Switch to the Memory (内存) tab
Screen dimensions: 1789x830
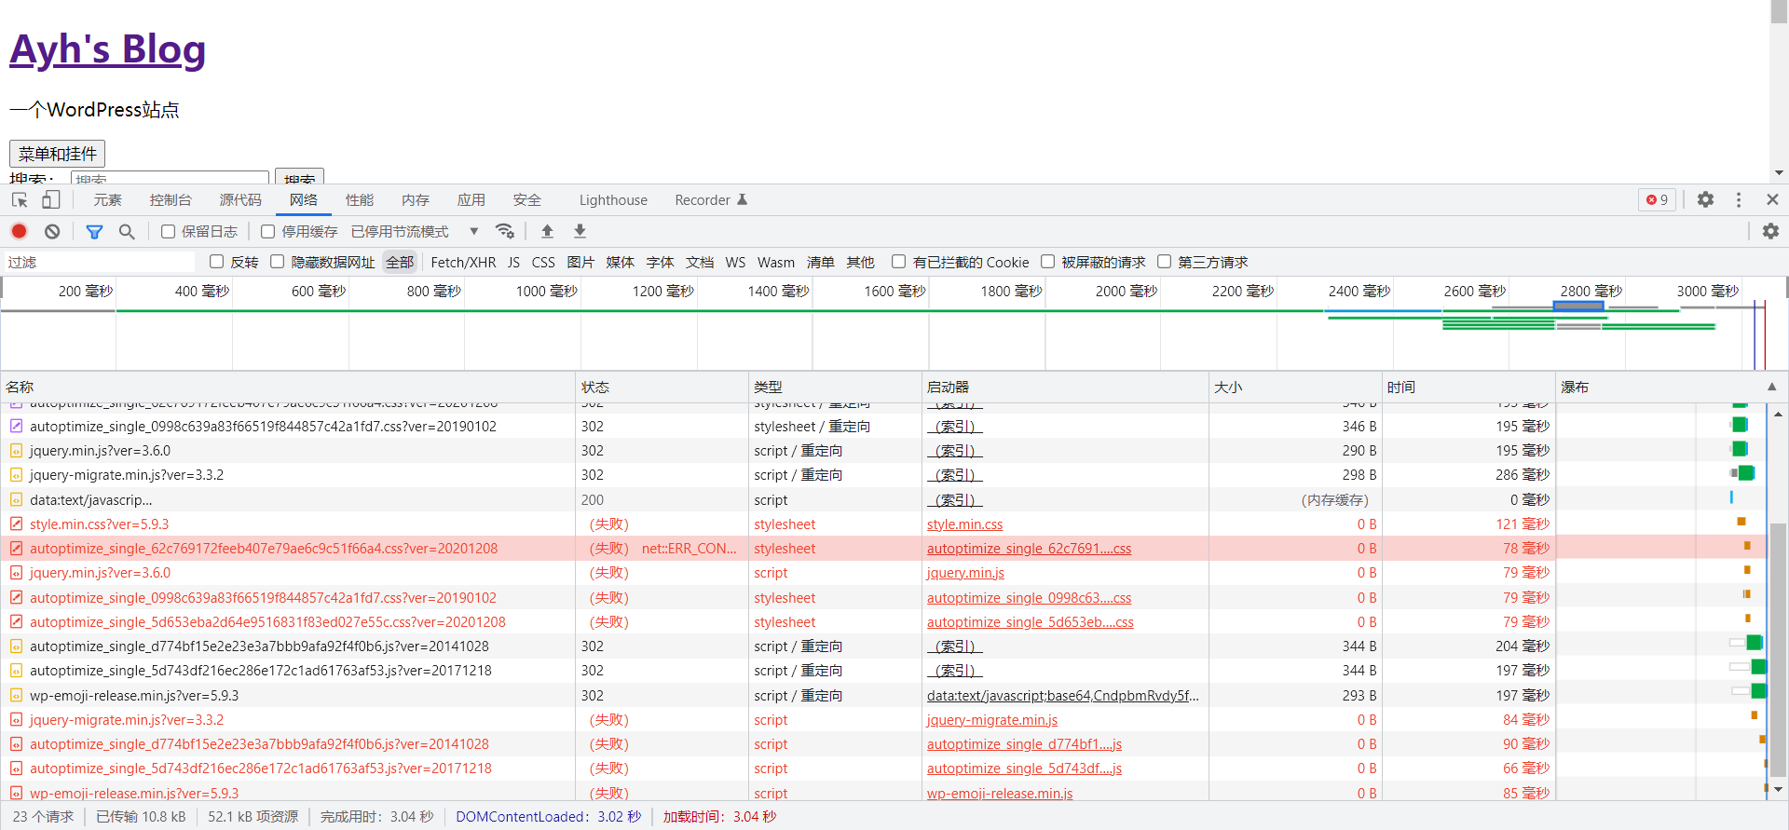pos(416,199)
